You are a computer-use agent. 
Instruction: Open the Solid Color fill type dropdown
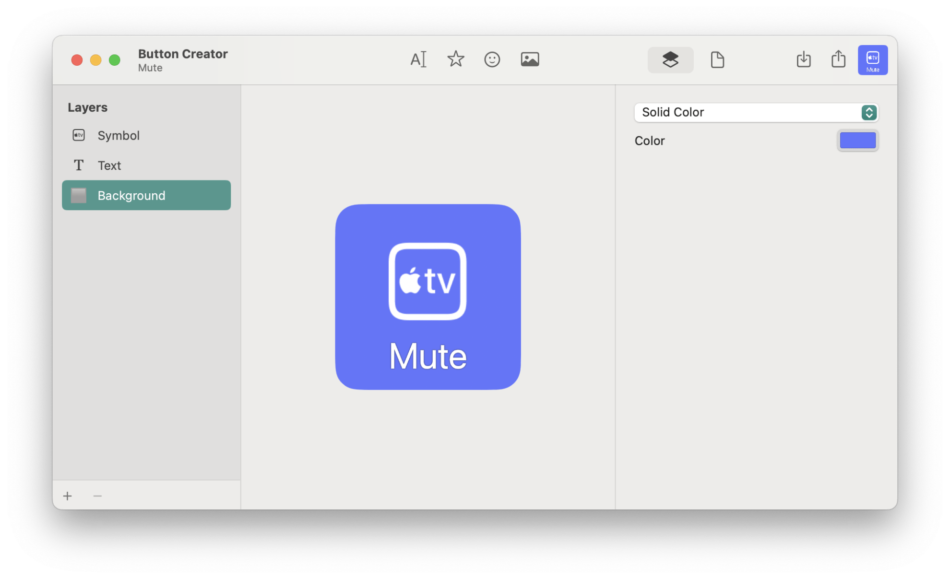point(756,112)
